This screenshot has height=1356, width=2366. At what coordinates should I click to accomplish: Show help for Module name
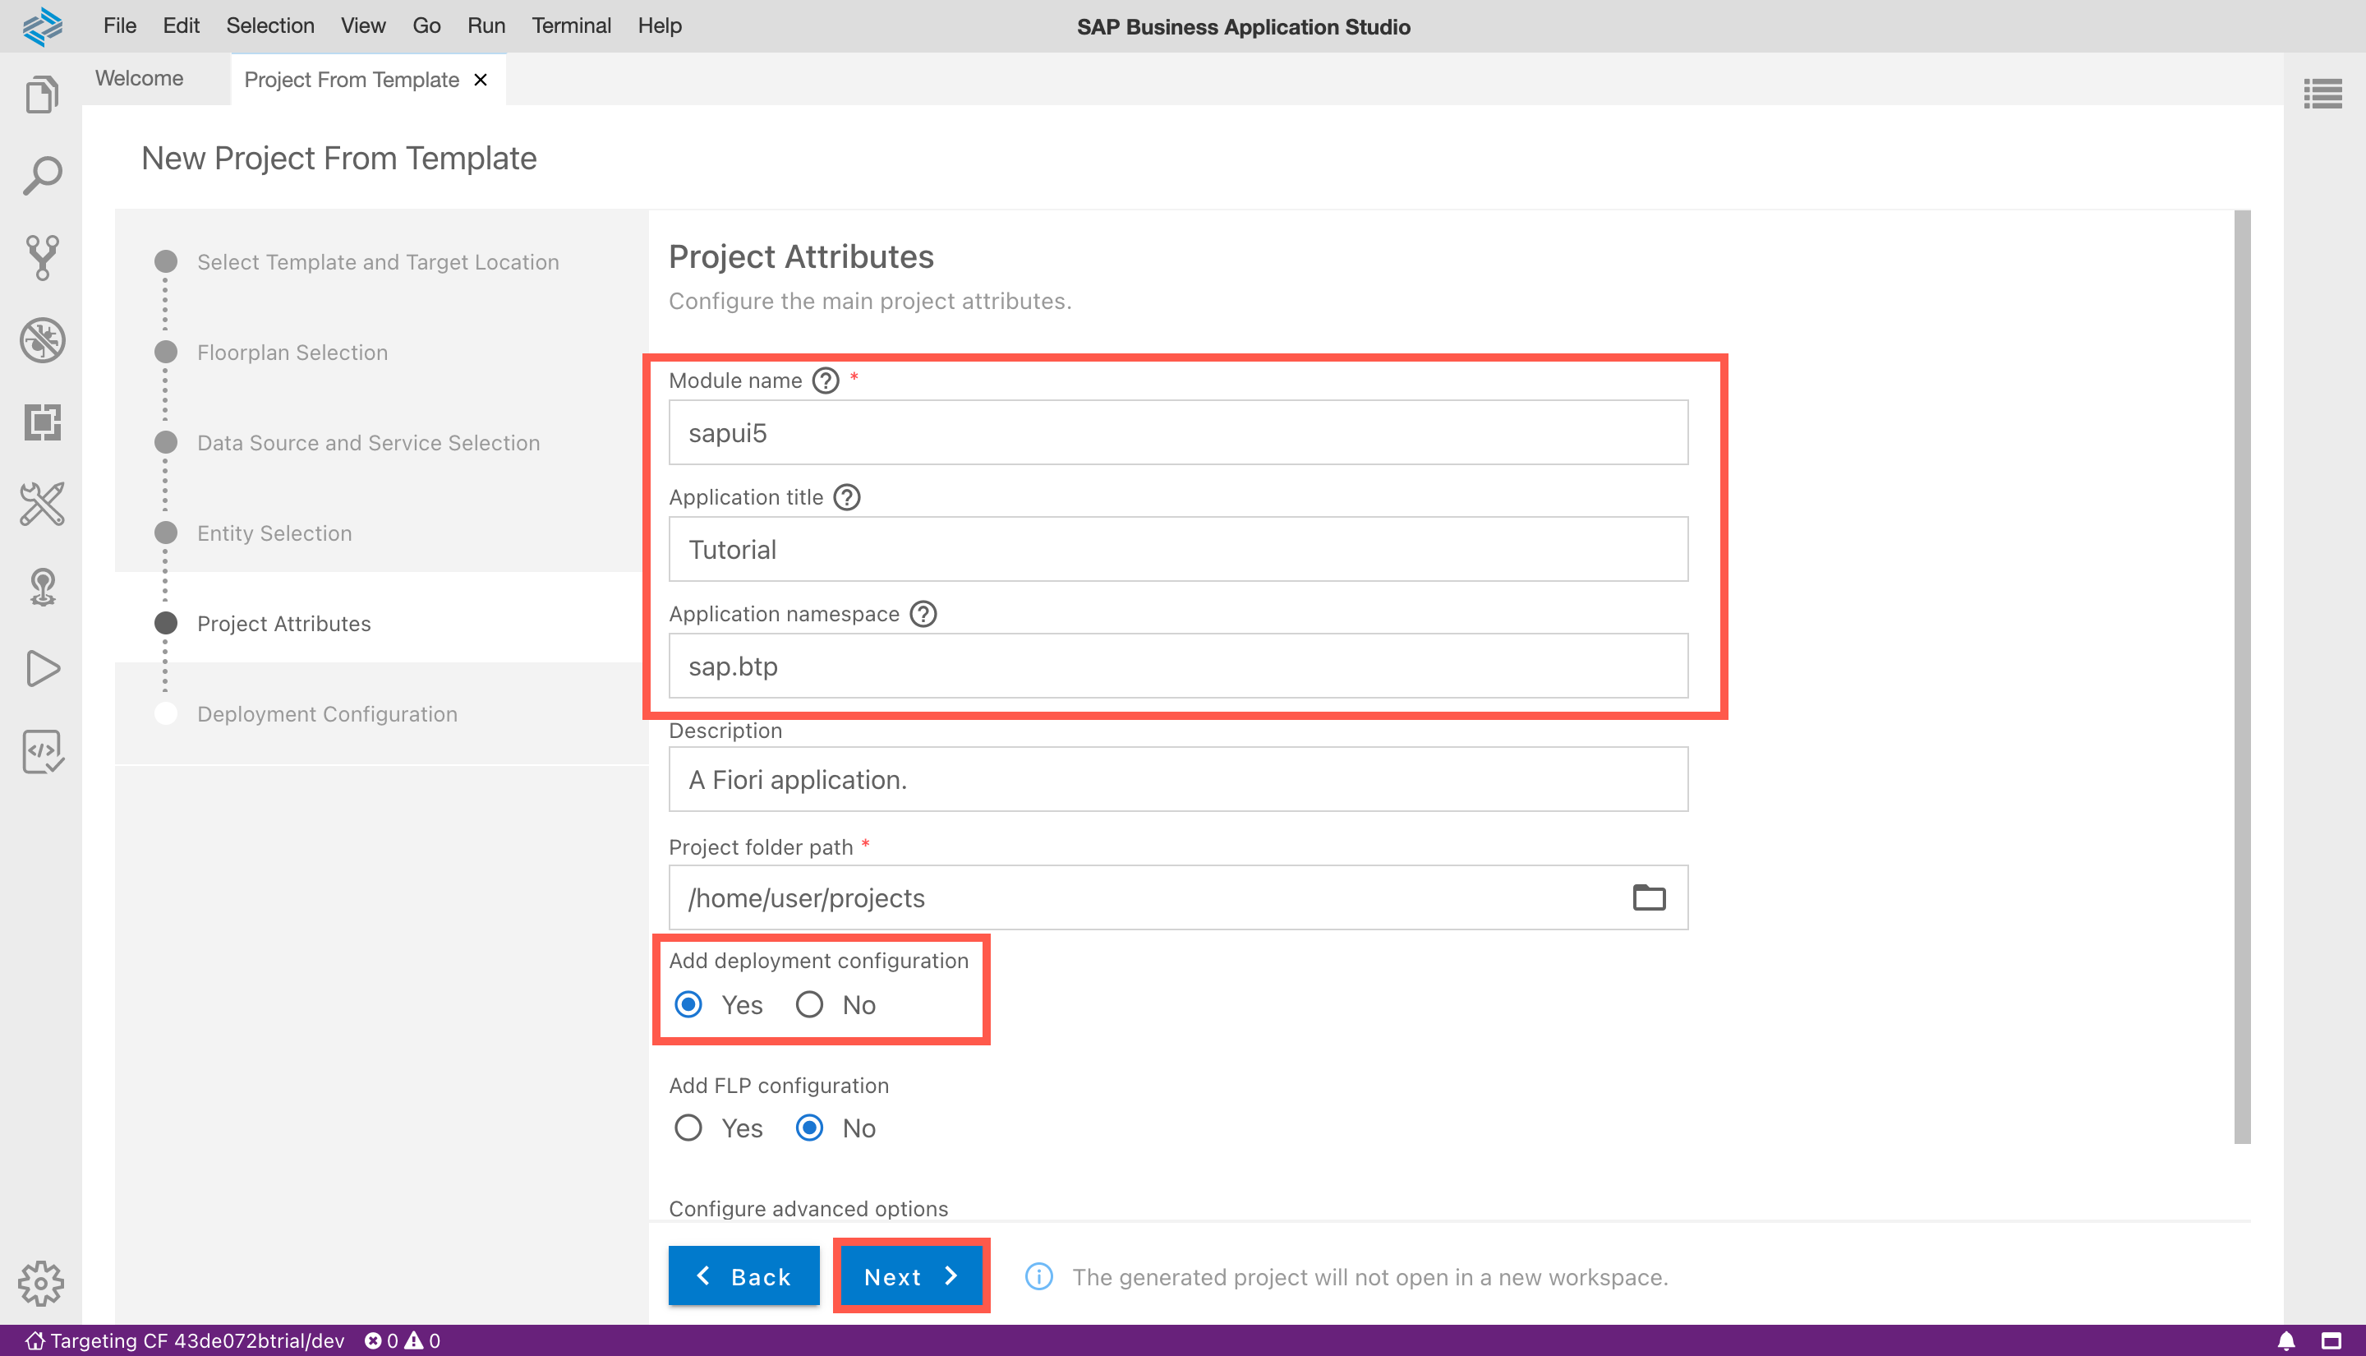[826, 381]
